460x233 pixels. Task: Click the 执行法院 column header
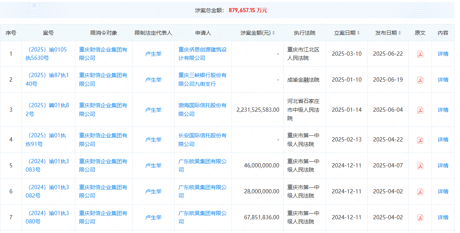click(305, 33)
